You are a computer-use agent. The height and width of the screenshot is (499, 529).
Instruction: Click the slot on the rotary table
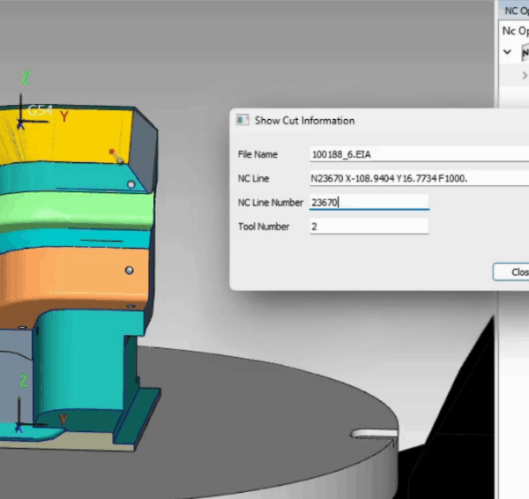(x=375, y=433)
